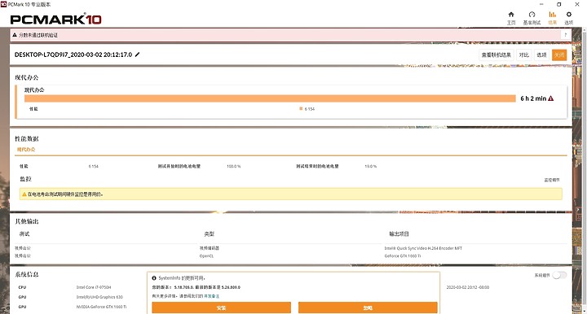
Task: Click the scrollbar down arrow at bottom right
Action: (584, 310)
